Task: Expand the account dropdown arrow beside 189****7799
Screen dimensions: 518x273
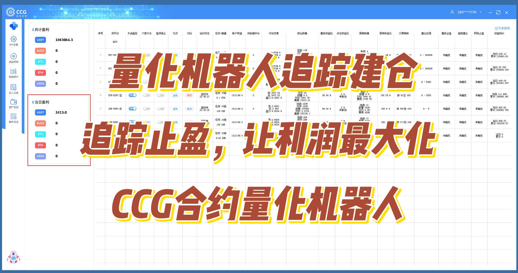Action: (x=480, y=12)
